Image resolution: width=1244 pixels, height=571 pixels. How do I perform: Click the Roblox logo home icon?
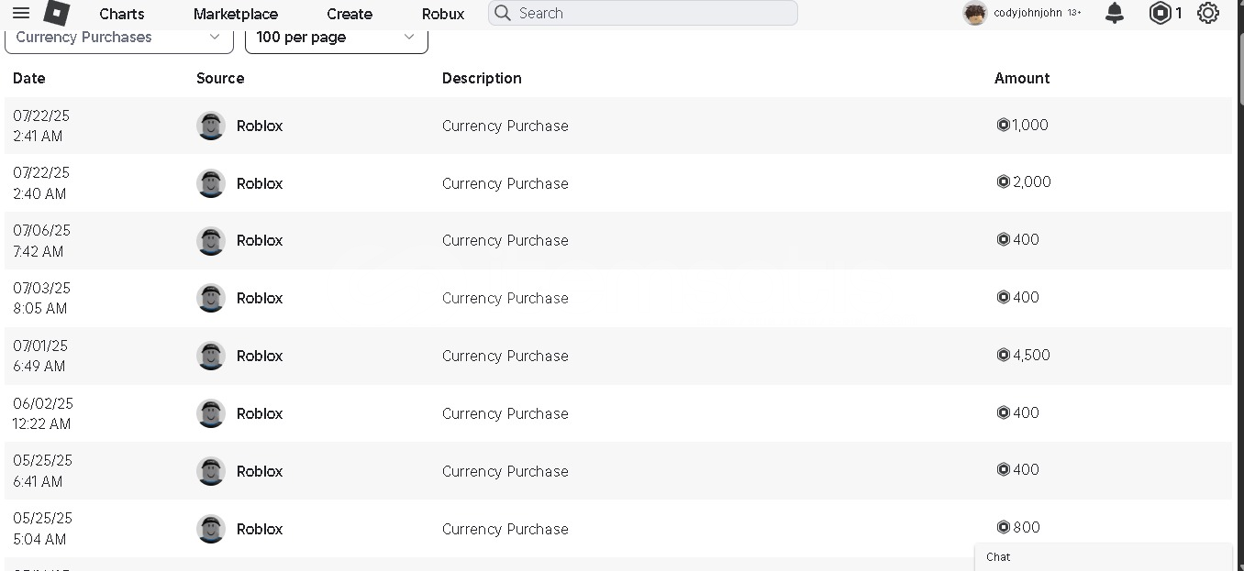coord(57,13)
